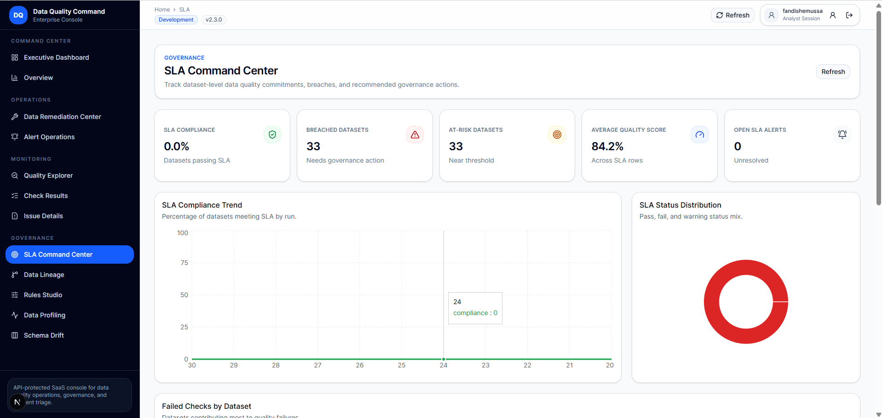Viewport: 882px width, 418px height.
Task: Open profile via person icon
Action: coord(833,15)
